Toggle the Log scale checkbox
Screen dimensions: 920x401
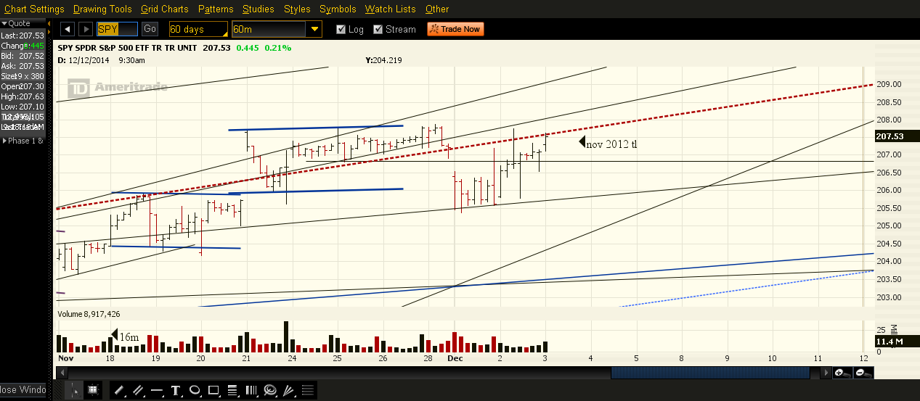(341, 30)
